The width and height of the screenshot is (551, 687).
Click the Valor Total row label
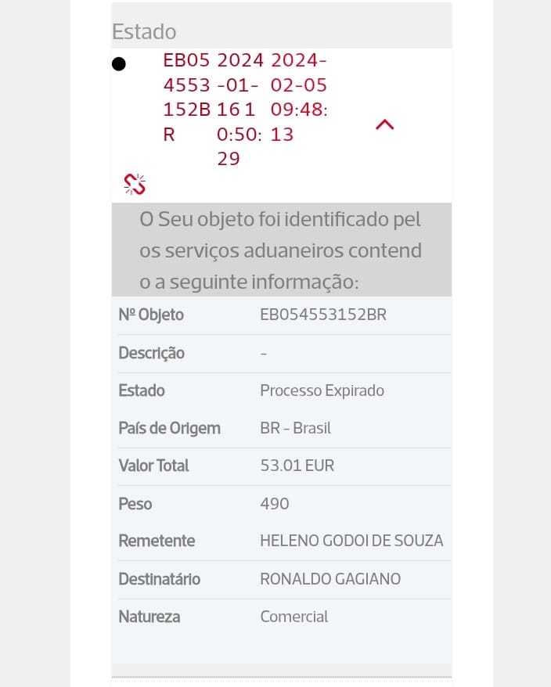(x=153, y=466)
